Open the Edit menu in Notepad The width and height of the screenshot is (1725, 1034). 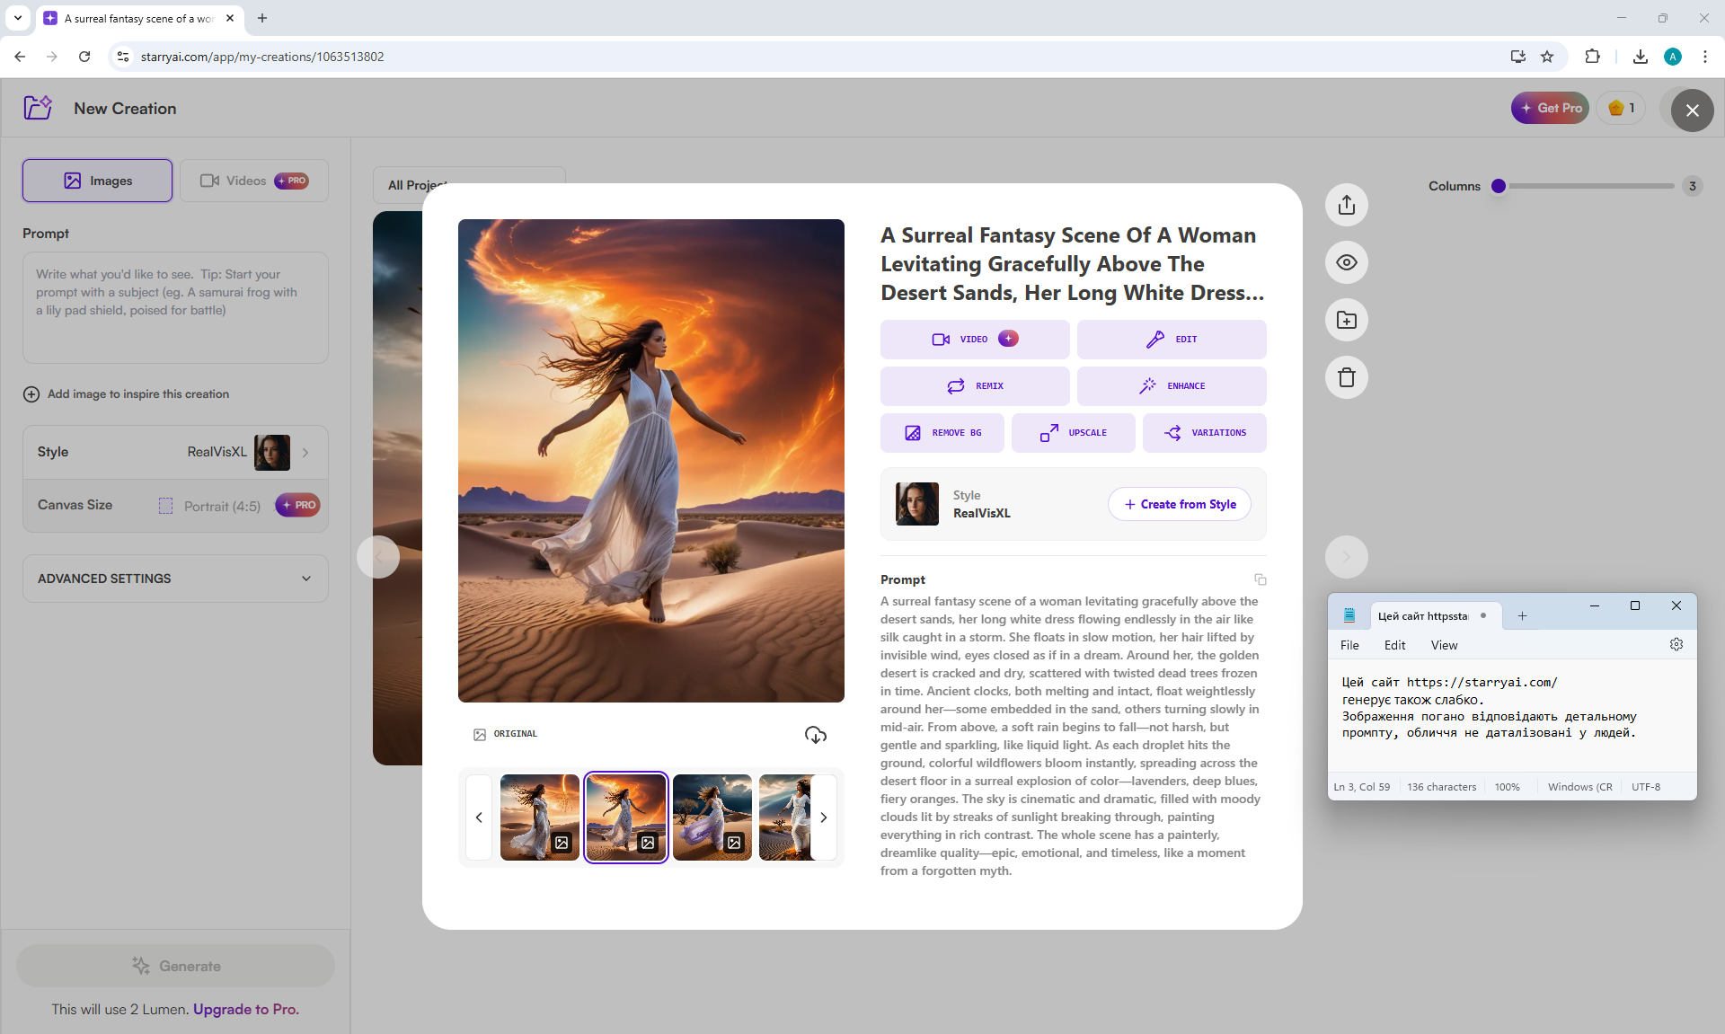pos(1394,645)
